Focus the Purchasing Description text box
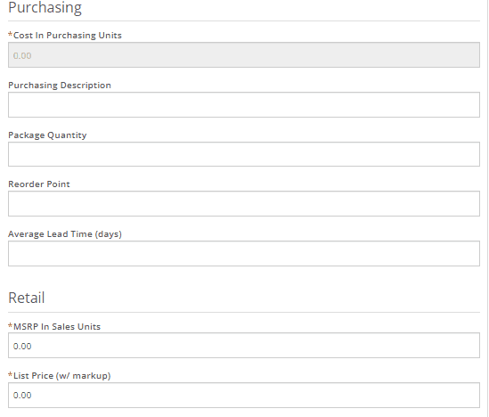This screenshot has width=489, height=417. point(244,105)
